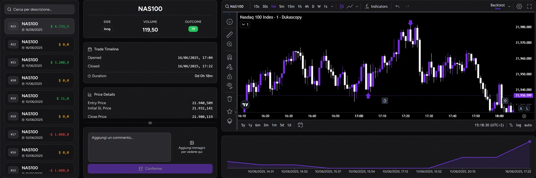Click the Conferma button
536x178 pixels.
click(x=150, y=169)
